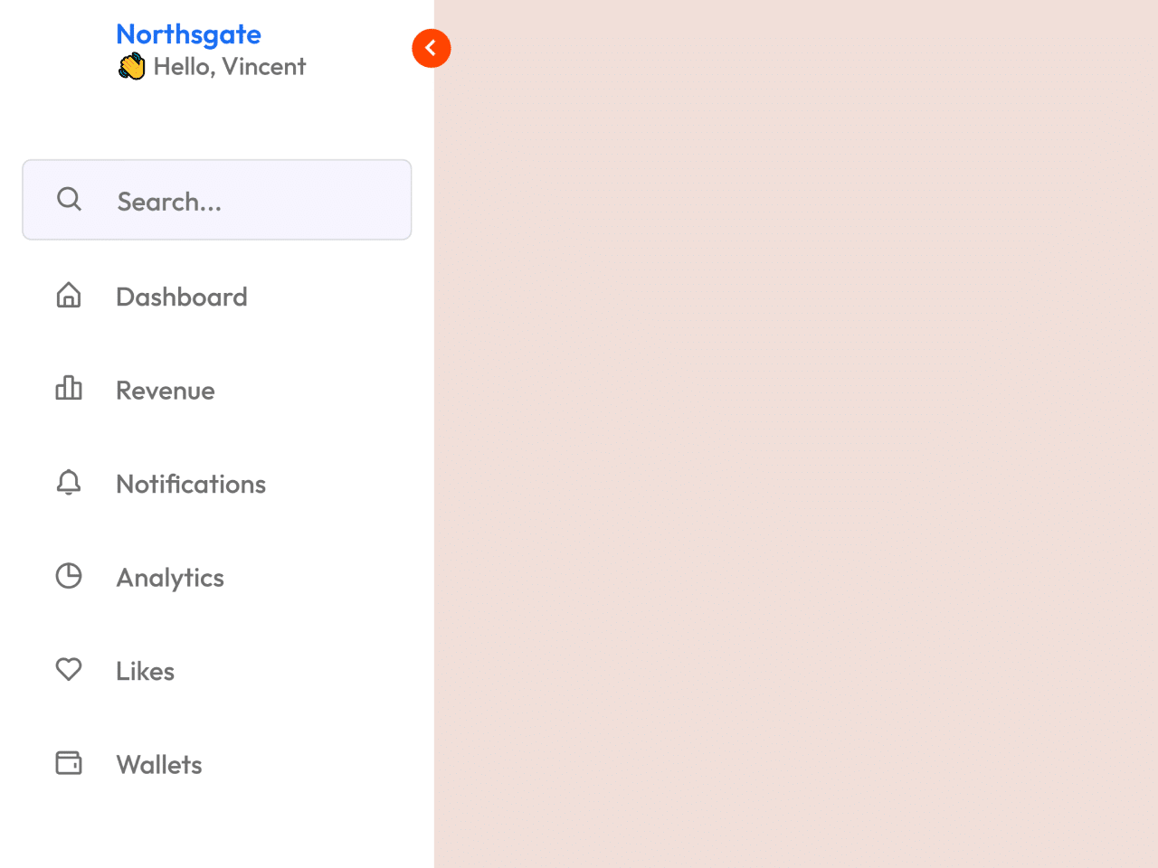Click the empty pink content area
The height and width of the screenshot is (868, 1158).
796,434
